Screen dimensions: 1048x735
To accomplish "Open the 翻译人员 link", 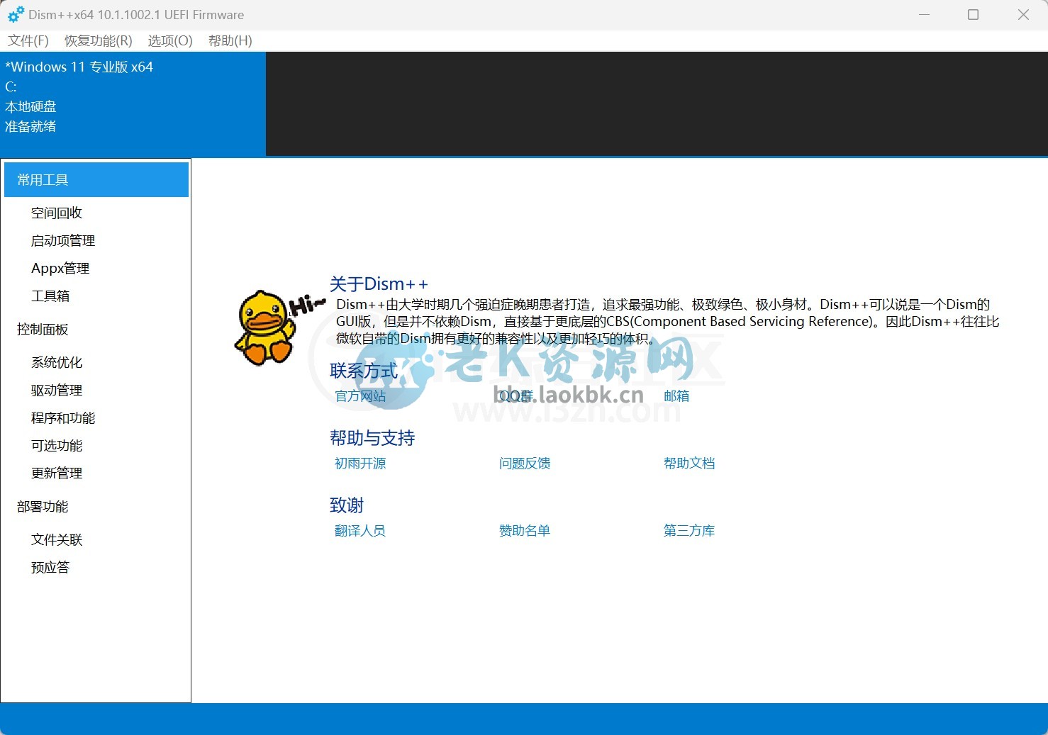I will [360, 530].
